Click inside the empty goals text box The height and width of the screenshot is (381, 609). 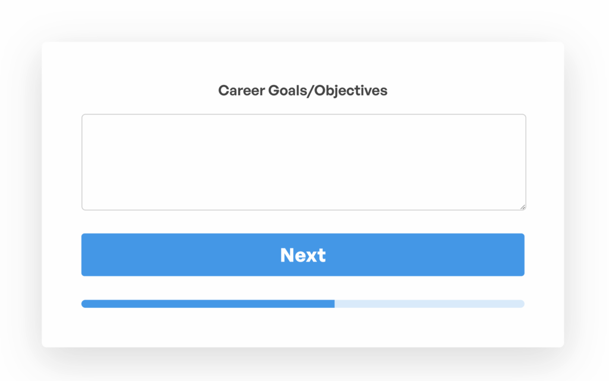pyautogui.click(x=303, y=162)
